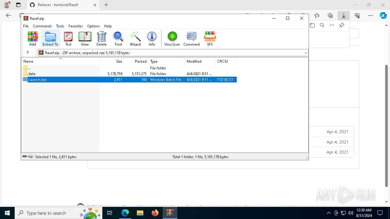Click the Extract To toolbar icon
Image resolution: width=390 pixels, height=219 pixels.
tap(50, 39)
